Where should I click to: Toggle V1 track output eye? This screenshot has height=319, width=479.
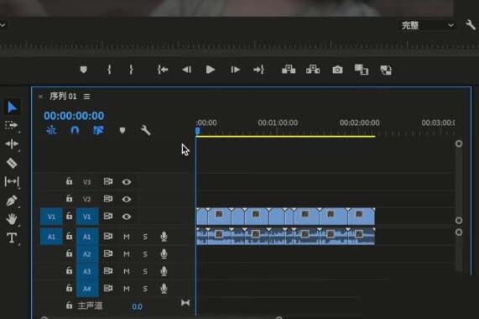click(x=127, y=217)
